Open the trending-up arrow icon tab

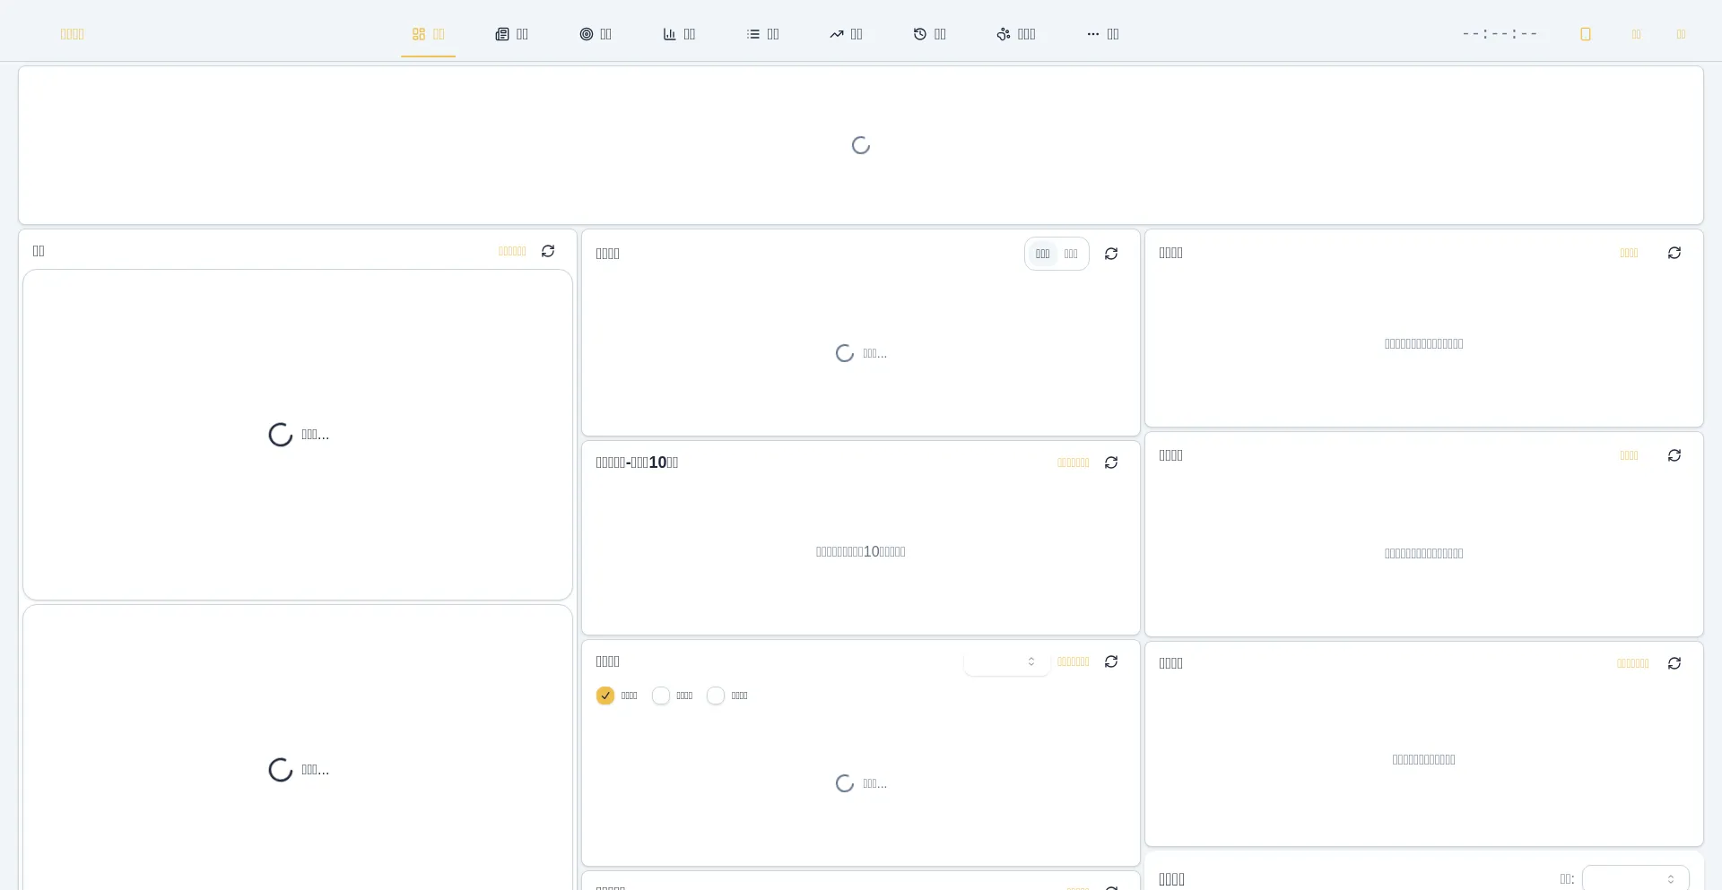846,34
